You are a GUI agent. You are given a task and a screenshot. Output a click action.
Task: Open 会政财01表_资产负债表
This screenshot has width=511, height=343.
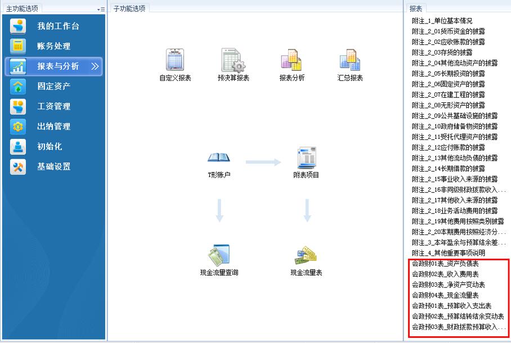(445, 264)
